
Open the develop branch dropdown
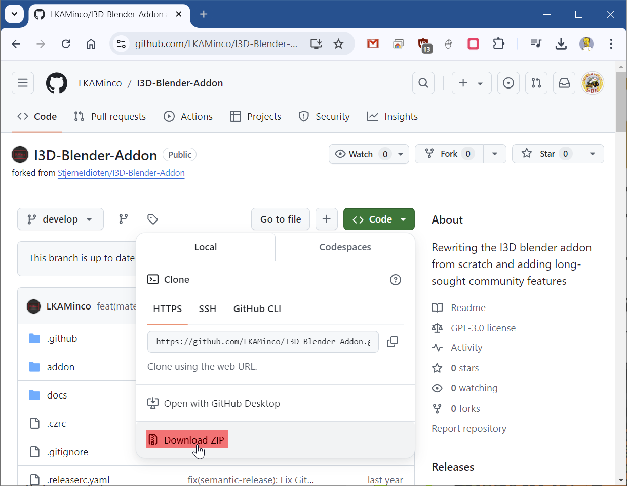[60, 219]
